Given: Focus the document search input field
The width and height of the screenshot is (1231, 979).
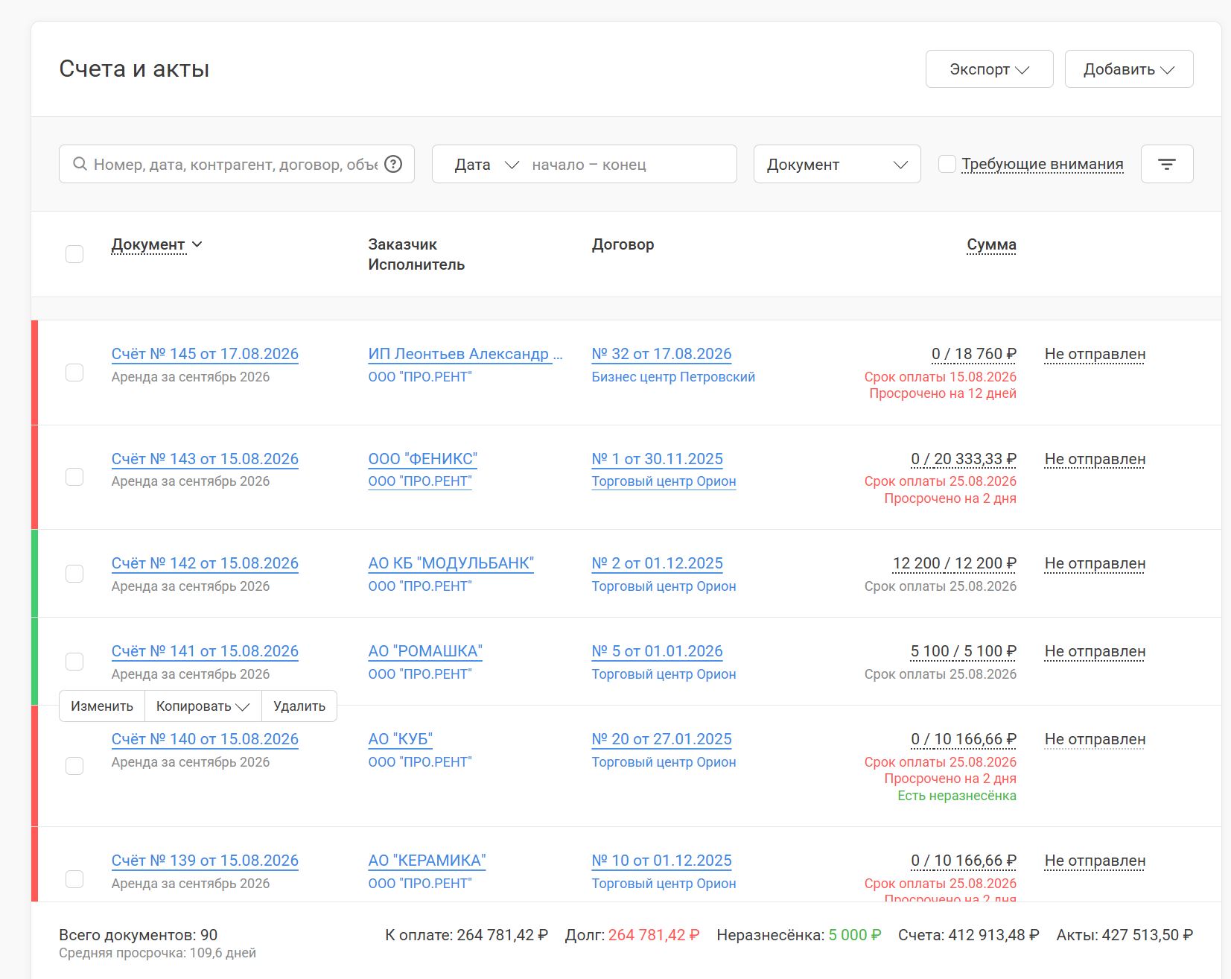Looking at the screenshot, I should [235, 164].
